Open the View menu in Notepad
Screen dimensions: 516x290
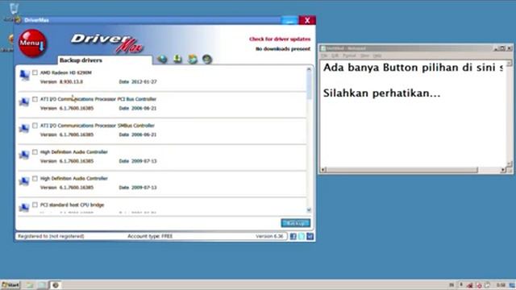click(x=364, y=56)
